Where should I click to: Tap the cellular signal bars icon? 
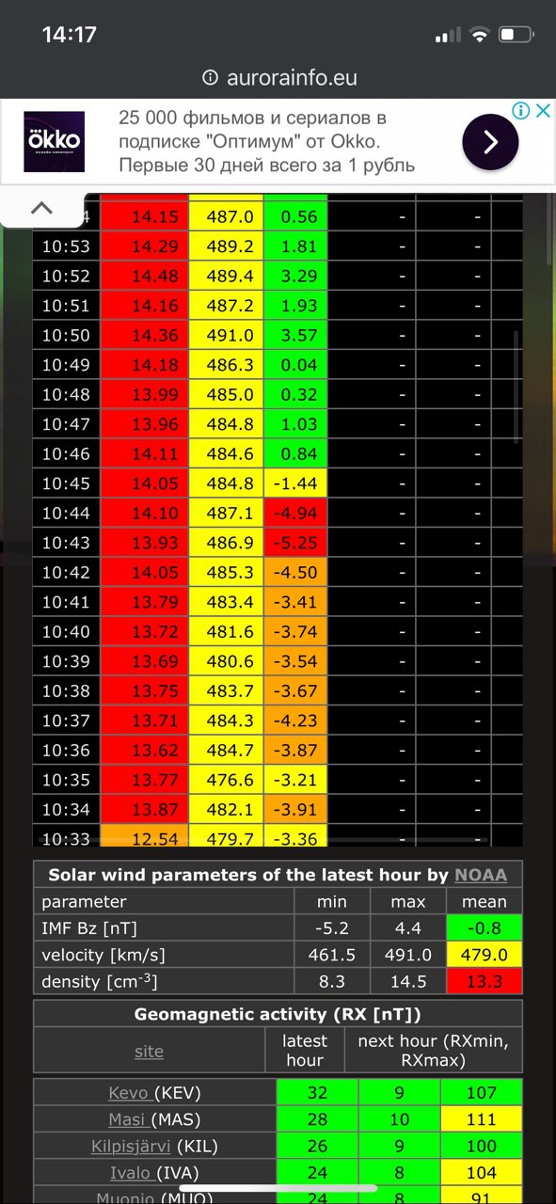click(448, 36)
